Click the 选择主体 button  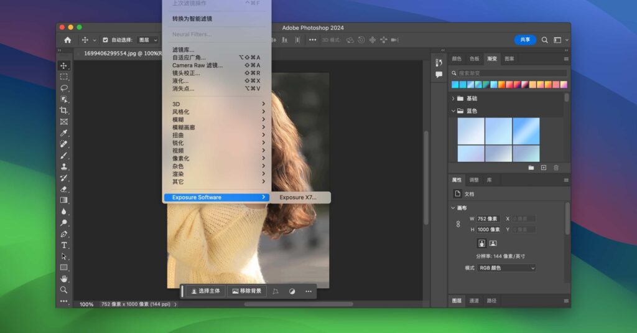tap(205, 291)
